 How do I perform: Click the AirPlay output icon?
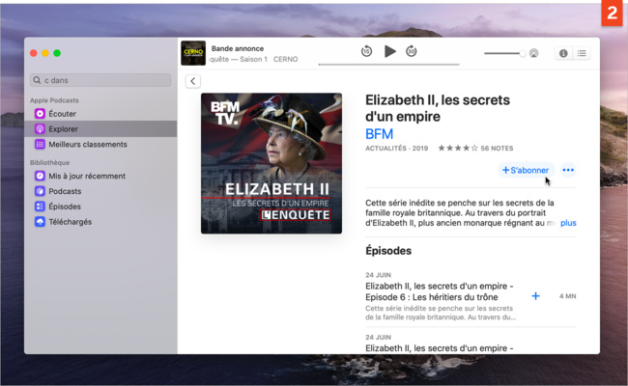coord(534,53)
